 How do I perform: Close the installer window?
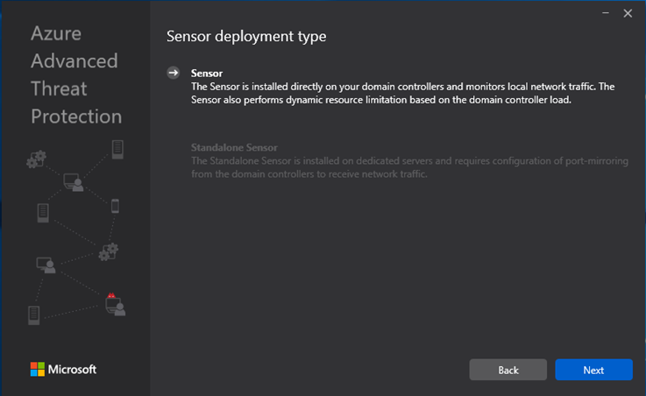[x=628, y=13]
